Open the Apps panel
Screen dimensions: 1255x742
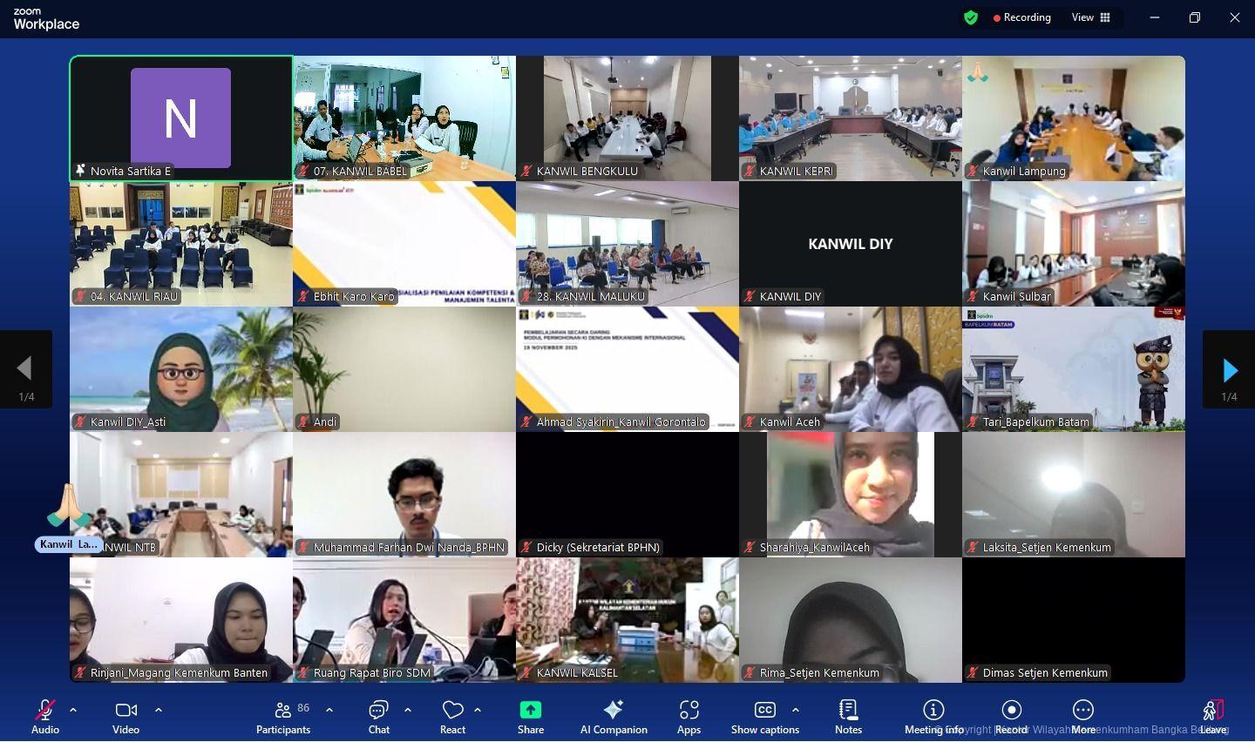pyautogui.click(x=689, y=718)
